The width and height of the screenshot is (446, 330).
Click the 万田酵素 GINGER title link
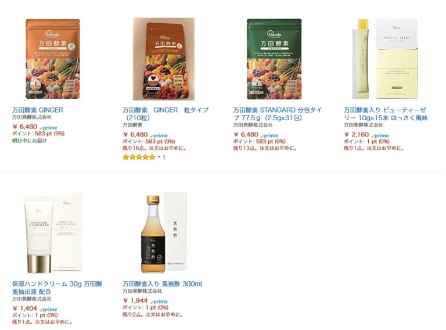[38, 110]
